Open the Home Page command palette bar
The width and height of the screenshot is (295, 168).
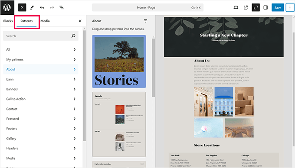[x=147, y=7]
